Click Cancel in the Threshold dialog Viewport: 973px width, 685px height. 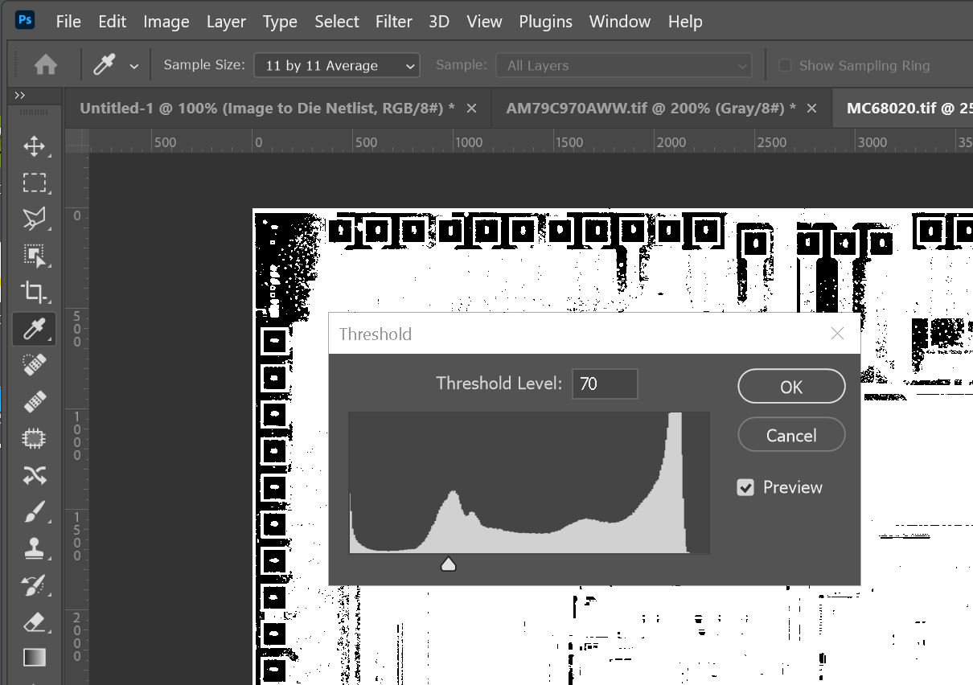click(x=791, y=436)
